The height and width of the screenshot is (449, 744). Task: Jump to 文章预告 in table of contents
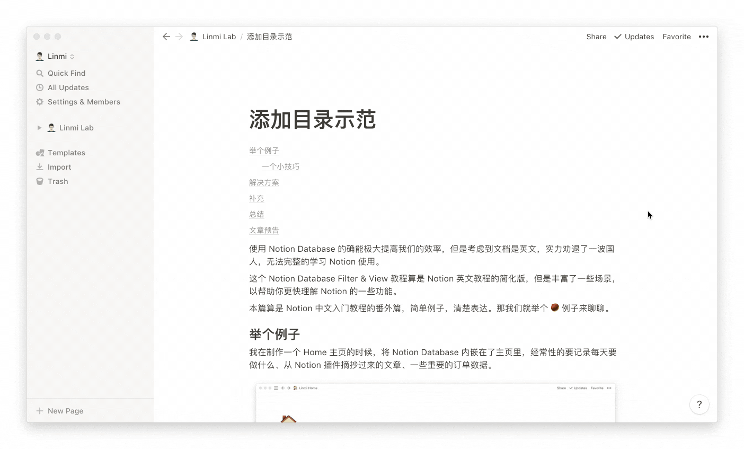(264, 230)
